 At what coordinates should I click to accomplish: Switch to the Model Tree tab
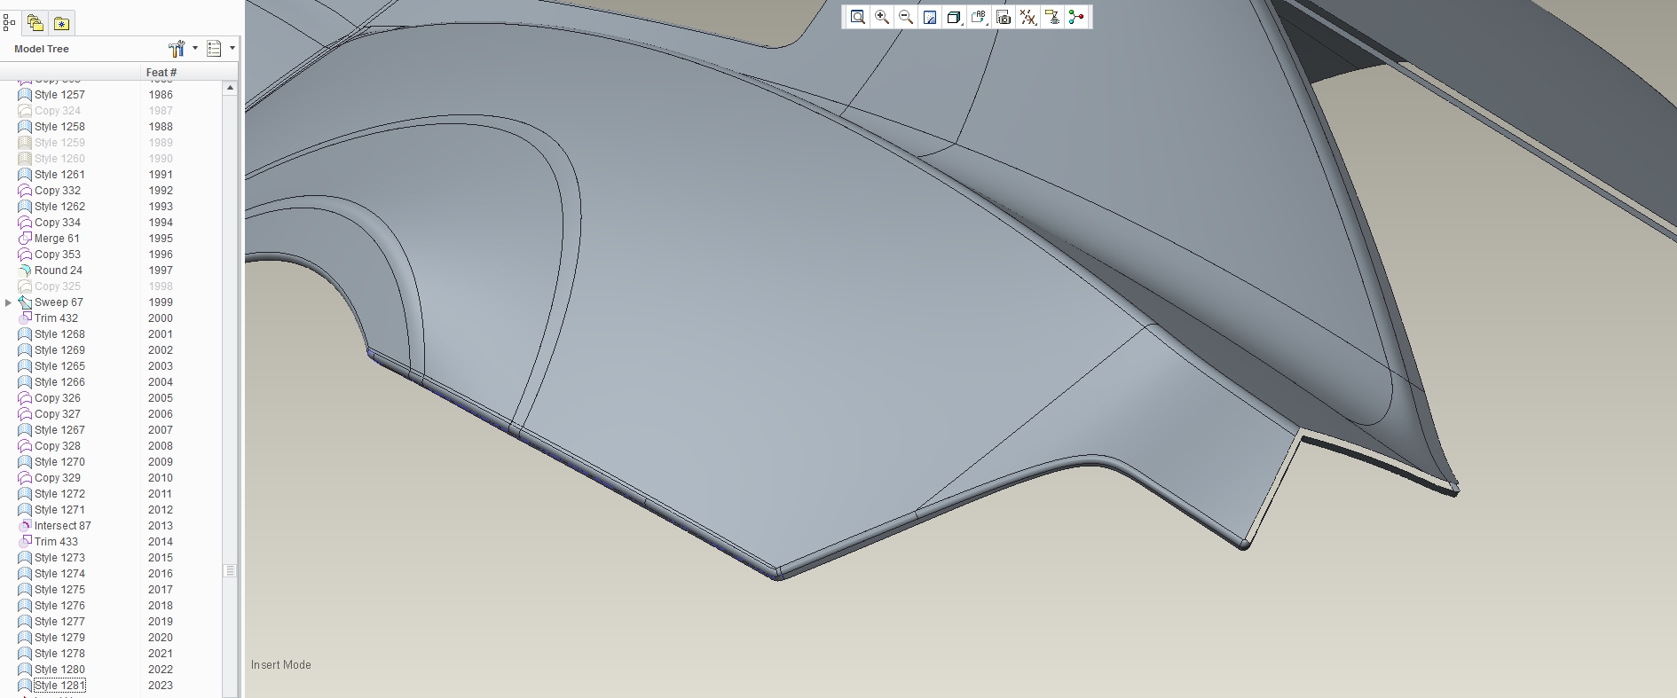click(x=10, y=22)
